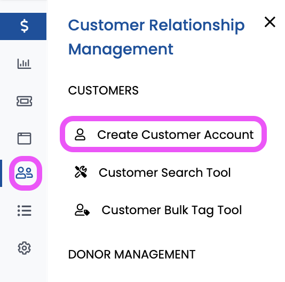Click the blue active indicator bar beside customers icon
Screen dimensions: 285x282
point(1,173)
